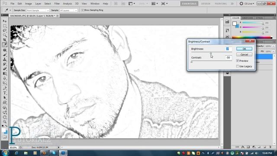Open the Image menu
Screen dimensions: 277x156
point(28,3)
